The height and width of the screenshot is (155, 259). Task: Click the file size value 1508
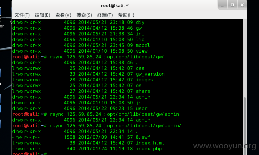tap(69, 137)
